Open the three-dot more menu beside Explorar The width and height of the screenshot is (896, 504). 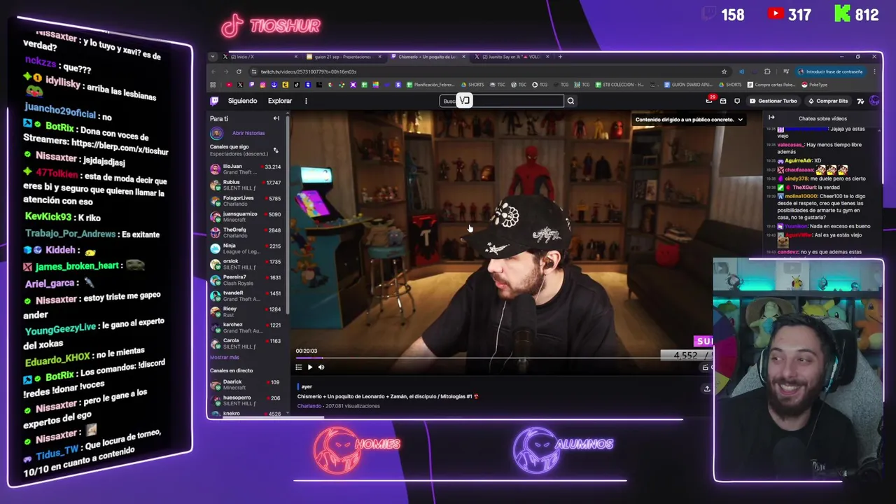(306, 101)
